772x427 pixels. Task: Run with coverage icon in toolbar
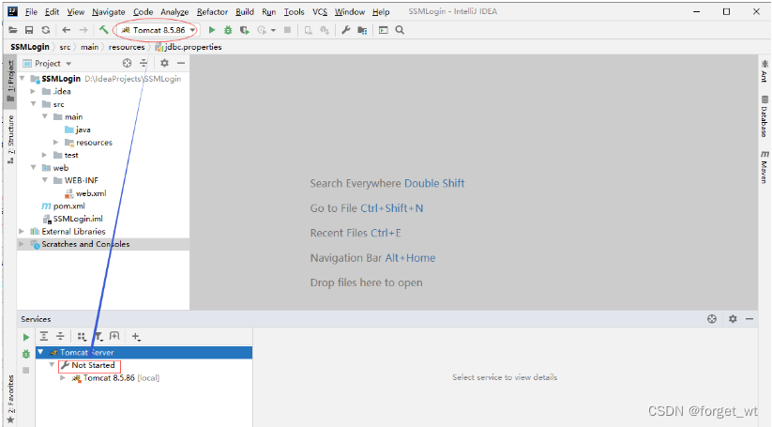click(244, 30)
